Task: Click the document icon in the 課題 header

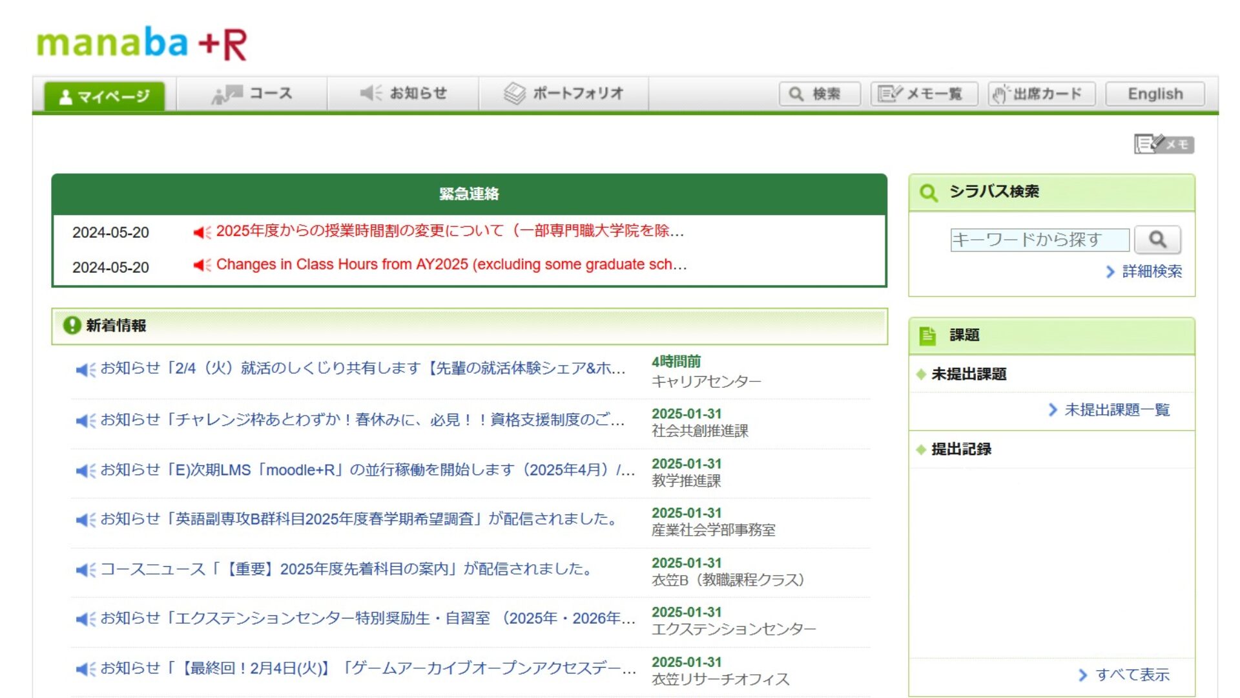Action: click(927, 335)
